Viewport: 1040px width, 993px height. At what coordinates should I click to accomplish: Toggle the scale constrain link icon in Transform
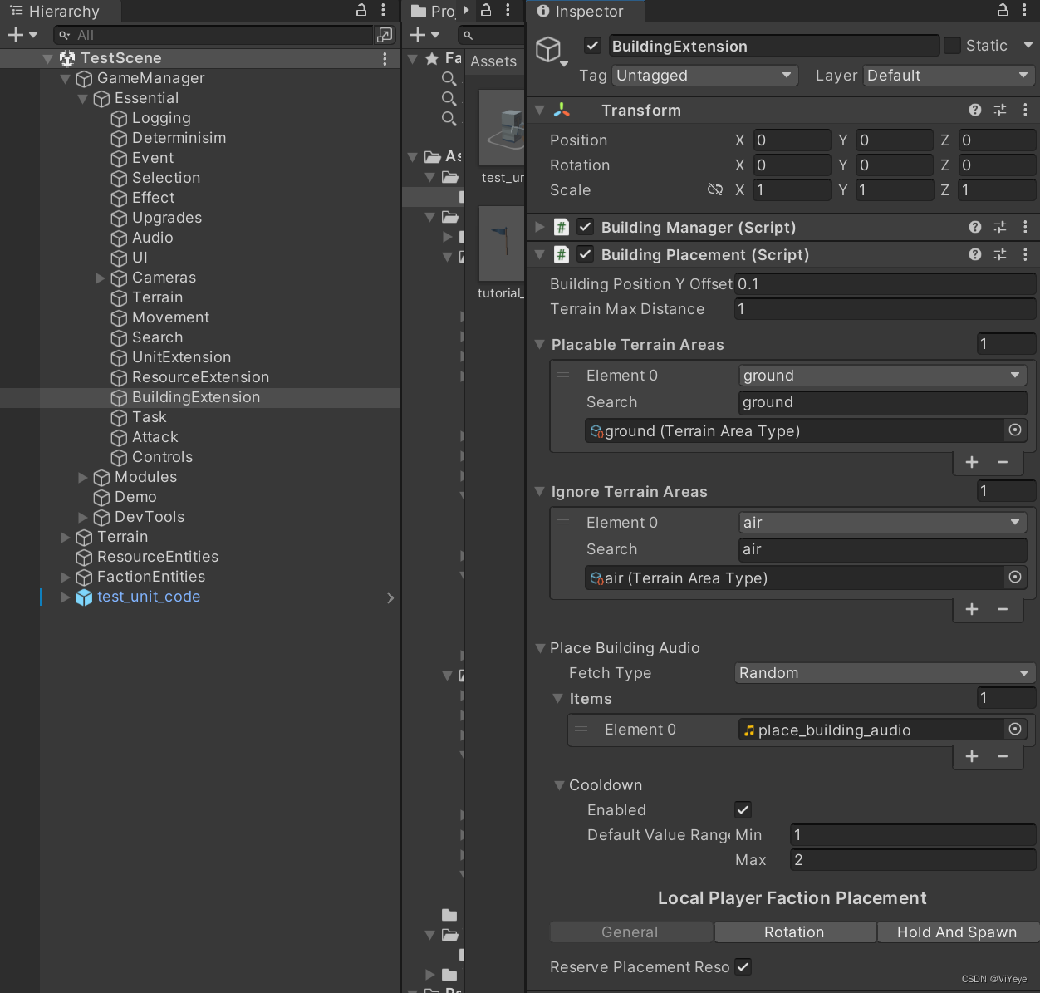(715, 189)
